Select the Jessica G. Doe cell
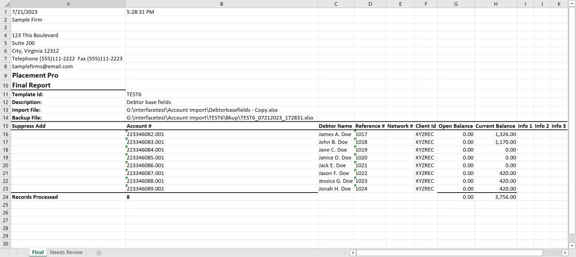 [335, 181]
